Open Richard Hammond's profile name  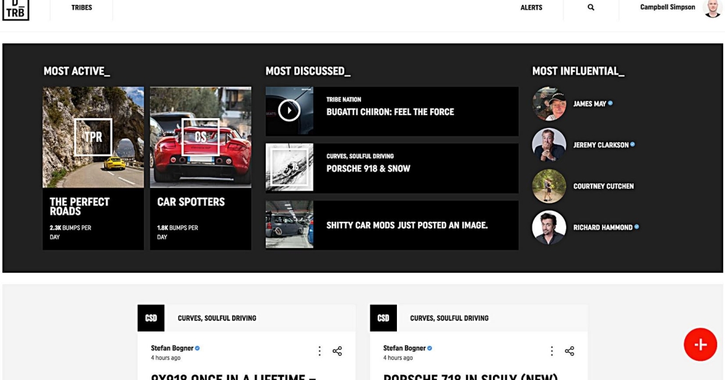coord(603,227)
